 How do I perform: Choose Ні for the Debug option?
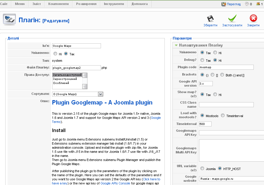pyautogui.click(x=215, y=60)
